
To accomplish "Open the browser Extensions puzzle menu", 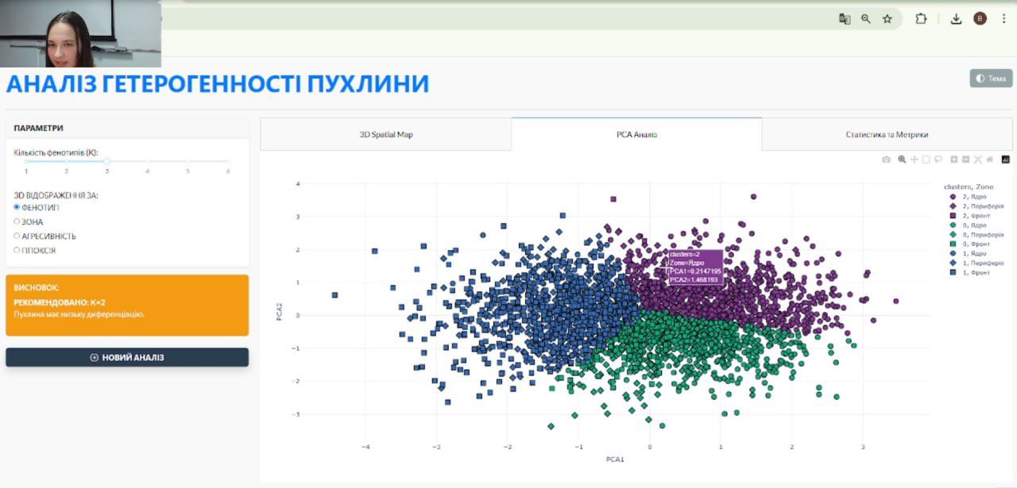I will [921, 18].
